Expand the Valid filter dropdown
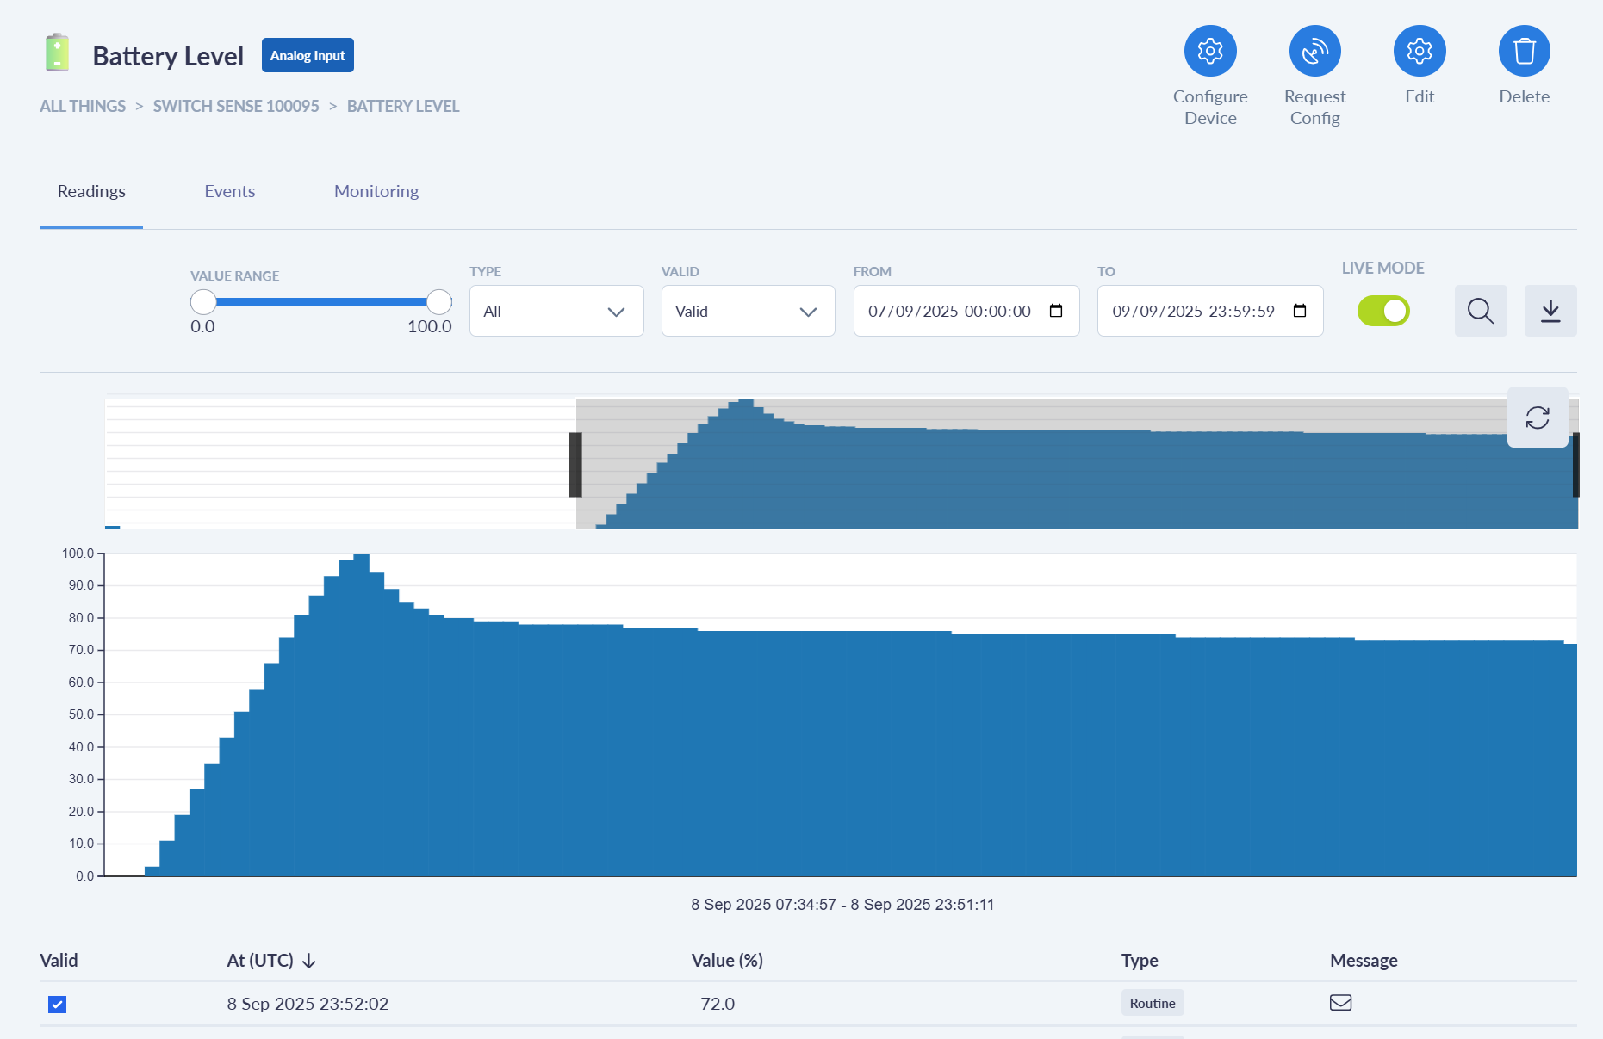1603x1039 pixels. [x=747, y=311]
